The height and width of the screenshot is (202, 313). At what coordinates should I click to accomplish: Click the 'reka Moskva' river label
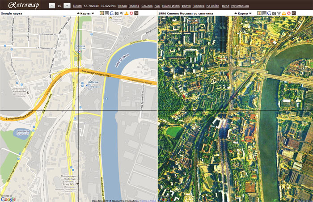123,60
